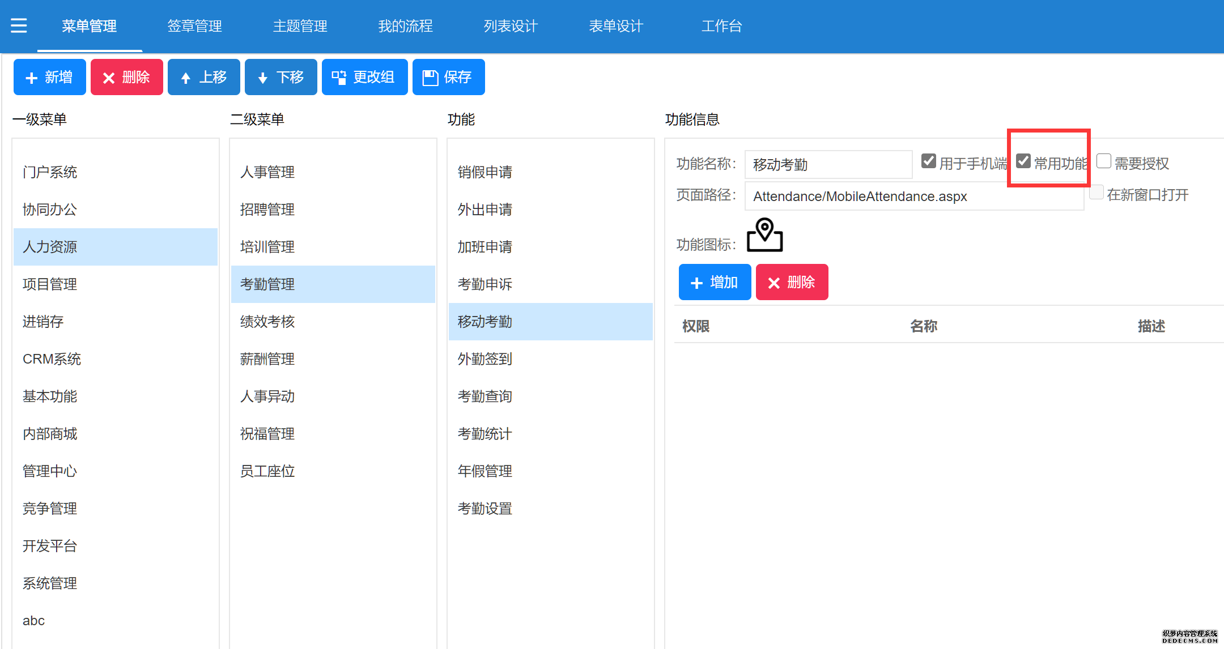This screenshot has height=649, width=1224.
Task: Select 系统管理 in first-level menu
Action: 116,583
